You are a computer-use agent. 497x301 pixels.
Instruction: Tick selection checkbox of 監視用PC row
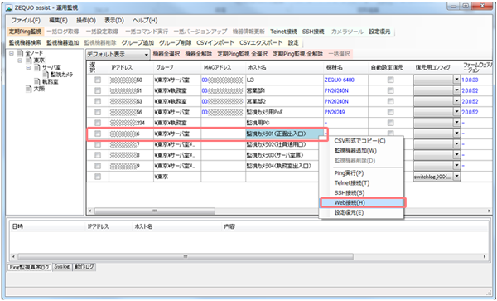tap(98, 123)
